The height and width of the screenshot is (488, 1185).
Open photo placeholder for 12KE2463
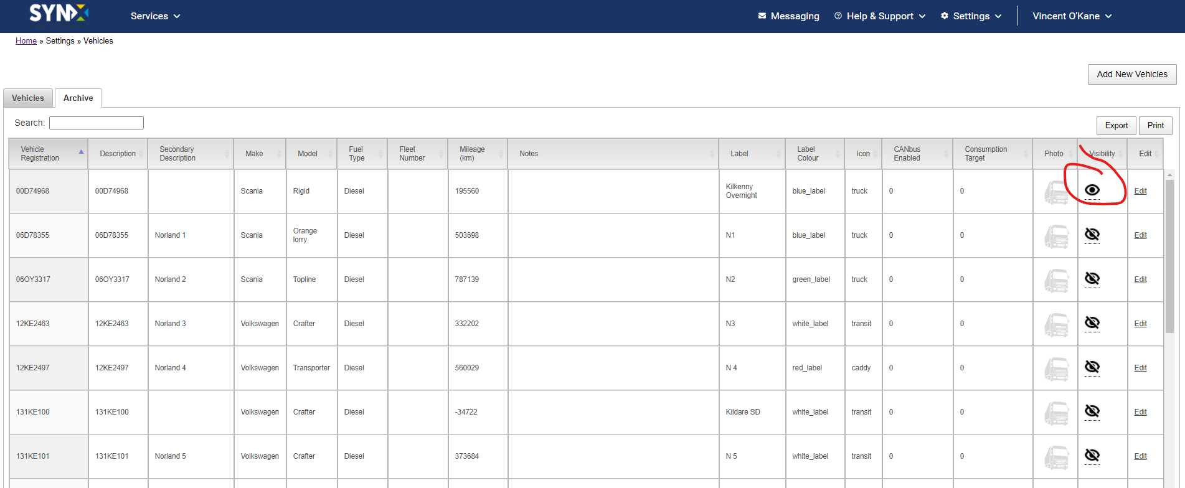(1056, 324)
